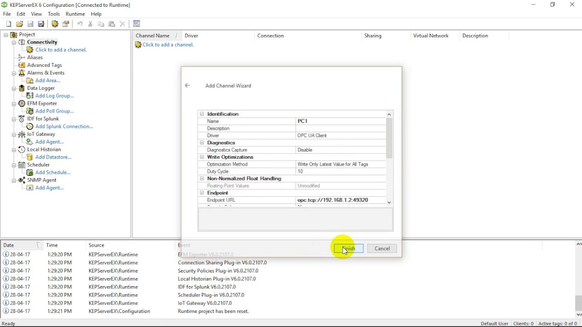Click the Local Historian clock icon
The image size is (582, 327).
click(x=21, y=149)
